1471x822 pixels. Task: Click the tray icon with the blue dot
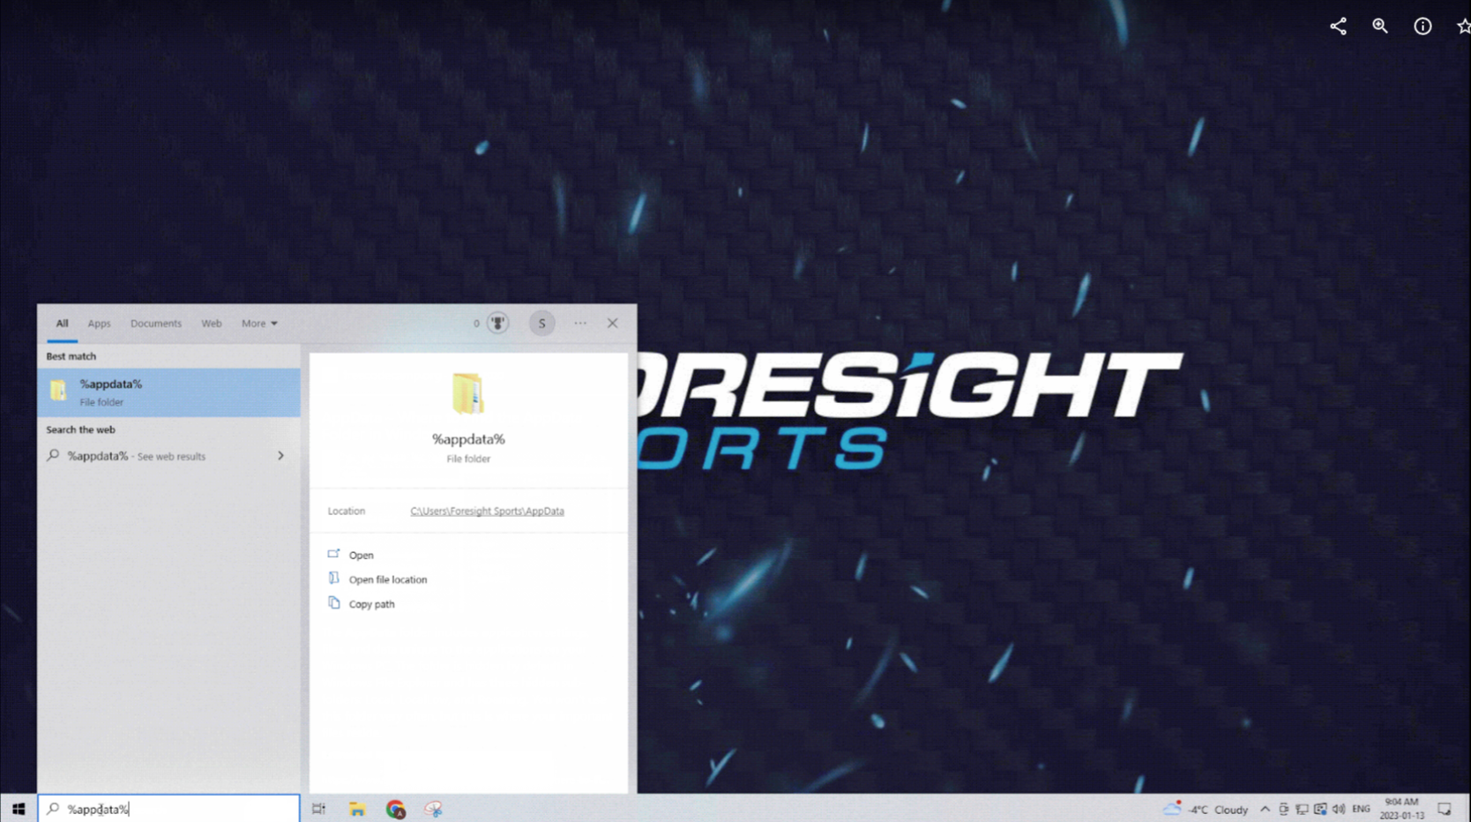pyautogui.click(x=1320, y=809)
